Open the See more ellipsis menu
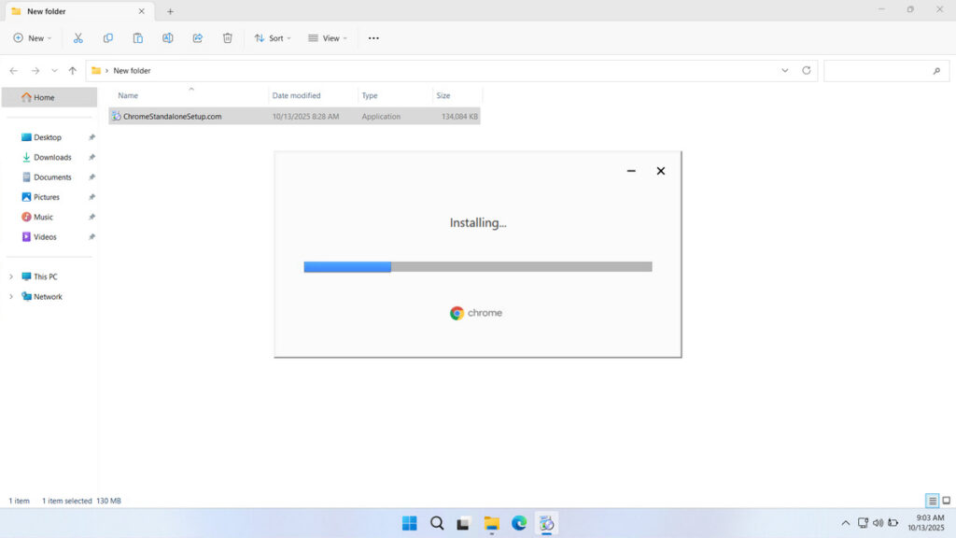Image resolution: width=956 pixels, height=538 pixels. 373,38
